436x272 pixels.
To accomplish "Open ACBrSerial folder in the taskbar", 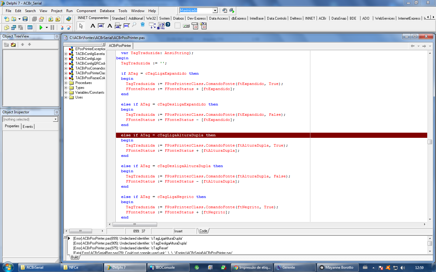I will (39, 267).
